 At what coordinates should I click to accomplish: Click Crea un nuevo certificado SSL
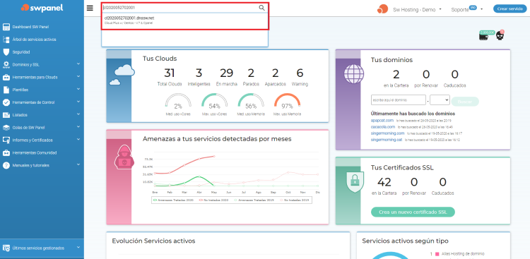[413, 212]
